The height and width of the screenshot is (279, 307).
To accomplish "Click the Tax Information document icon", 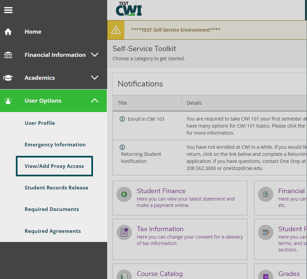I will coord(124,232).
